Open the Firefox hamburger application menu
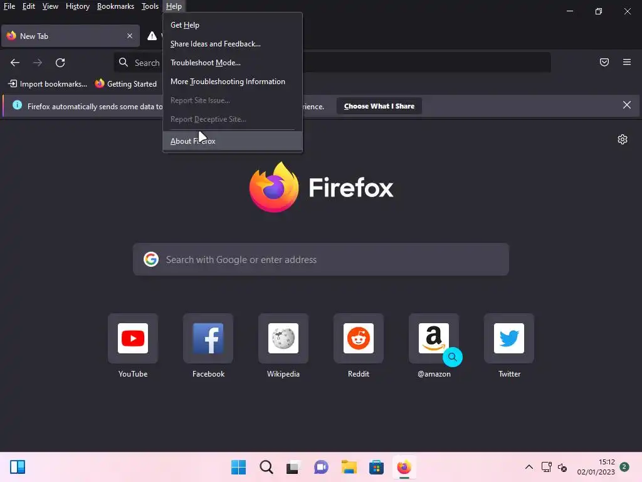 pyautogui.click(x=626, y=62)
